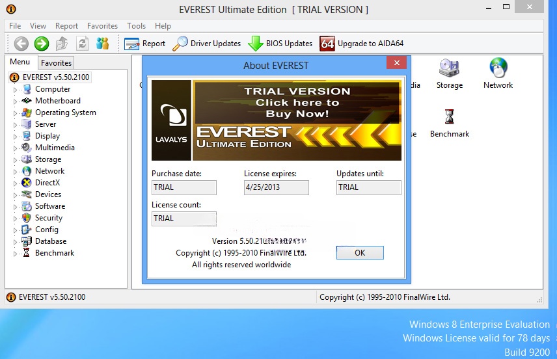Viewport: 557px width, 359px height.
Task: Open the View menu
Action: (38, 26)
